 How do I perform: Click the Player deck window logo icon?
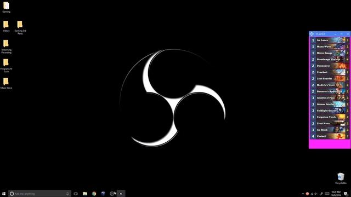coord(312,34)
